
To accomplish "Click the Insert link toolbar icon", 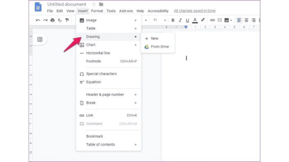I will pos(212,20).
